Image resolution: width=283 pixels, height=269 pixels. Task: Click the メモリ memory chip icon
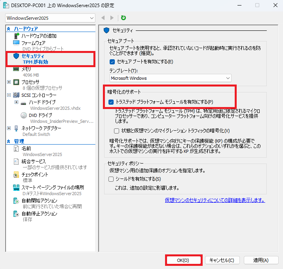pyautogui.click(x=16, y=69)
